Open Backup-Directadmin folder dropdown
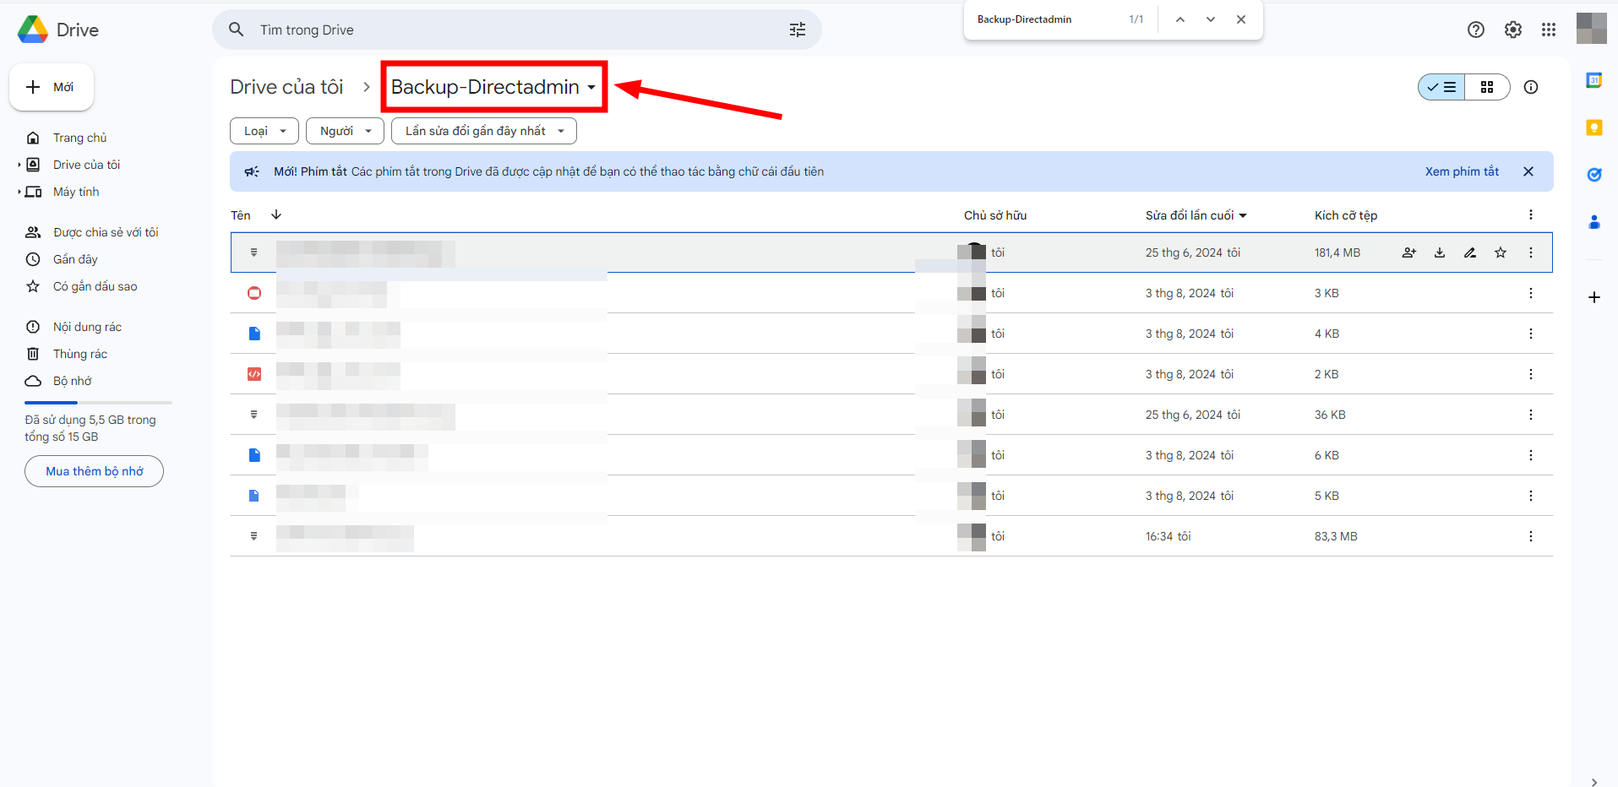 click(493, 87)
